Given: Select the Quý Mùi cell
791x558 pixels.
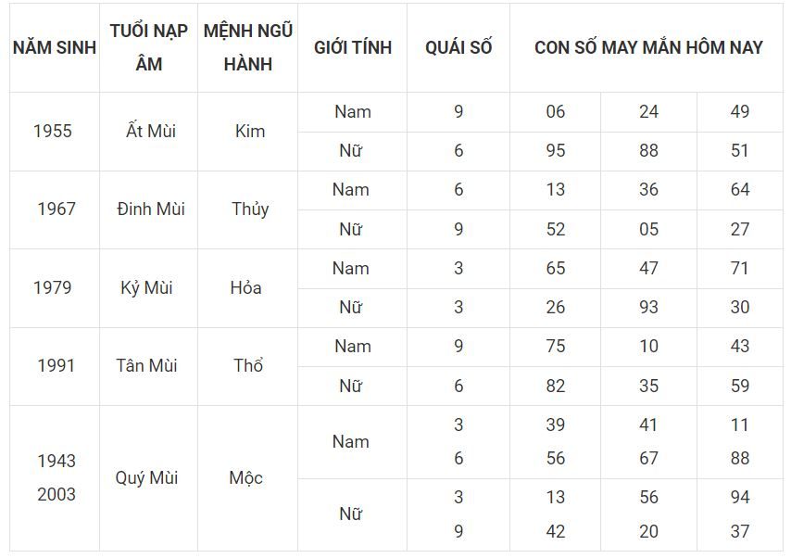Looking at the screenshot, I should [x=149, y=477].
